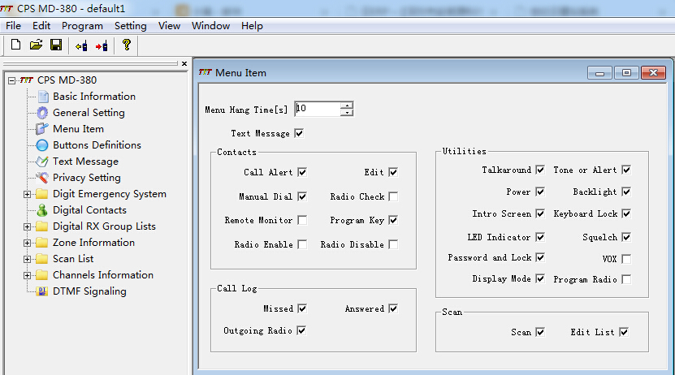The width and height of the screenshot is (675, 375).
Task: Enable the Radio Enable checkbox
Action: (302, 244)
